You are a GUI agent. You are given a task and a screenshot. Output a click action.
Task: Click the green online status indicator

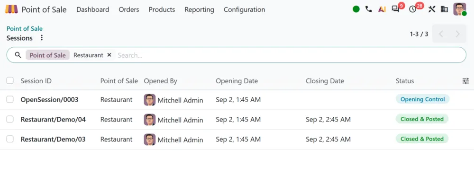click(x=356, y=9)
